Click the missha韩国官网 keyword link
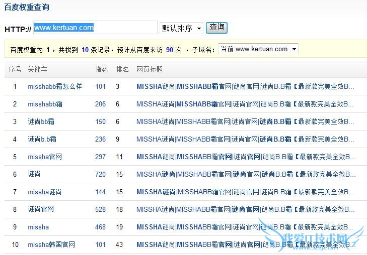 click(51, 244)
